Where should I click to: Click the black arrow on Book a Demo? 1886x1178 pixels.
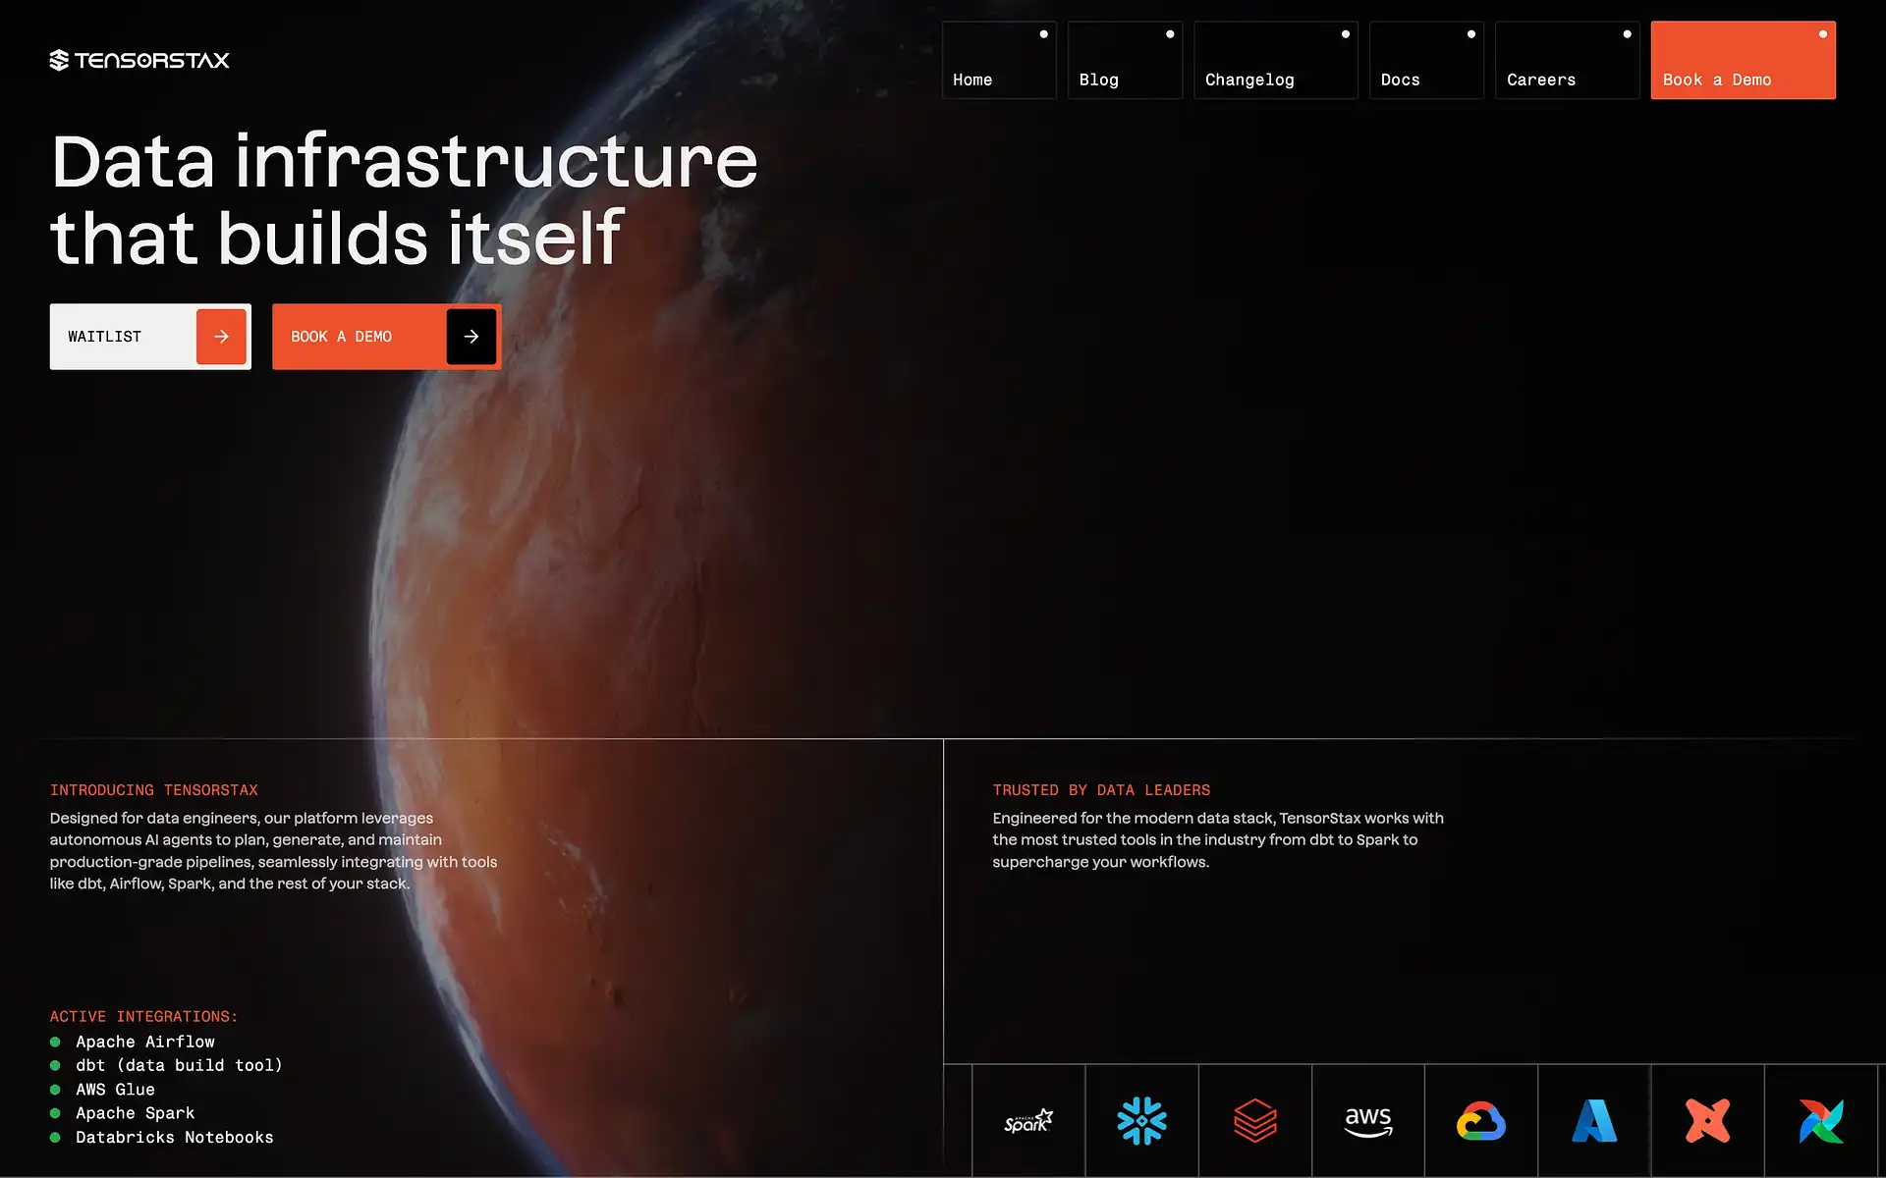pyautogui.click(x=471, y=337)
